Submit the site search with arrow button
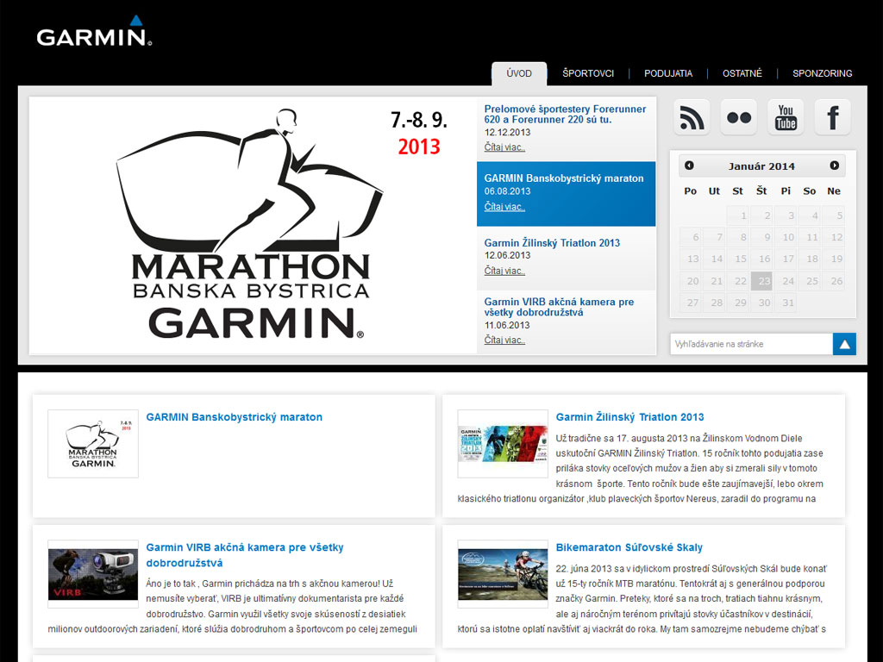883x662 pixels. pyautogui.click(x=845, y=344)
